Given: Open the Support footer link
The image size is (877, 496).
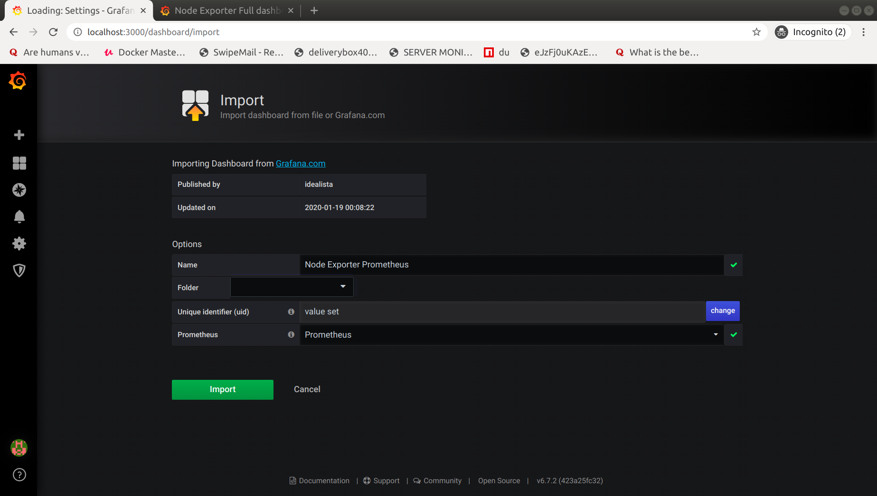Looking at the screenshot, I should coord(381,481).
